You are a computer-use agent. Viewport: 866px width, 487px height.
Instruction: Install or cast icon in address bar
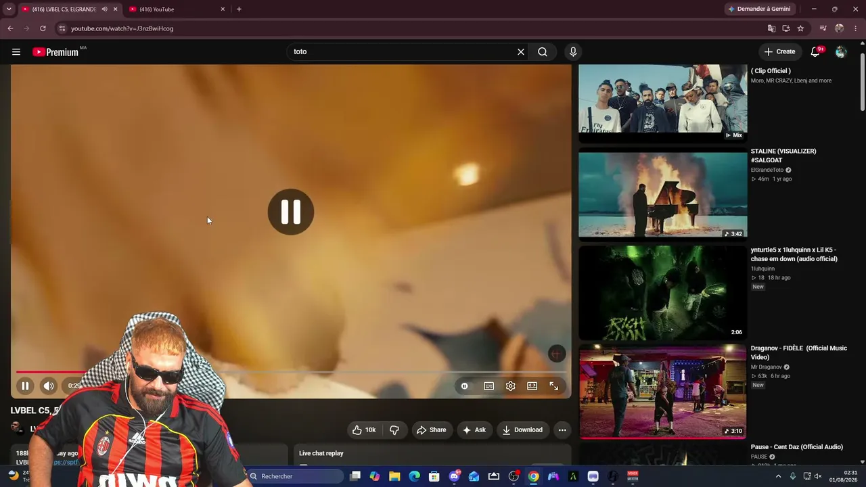786,28
